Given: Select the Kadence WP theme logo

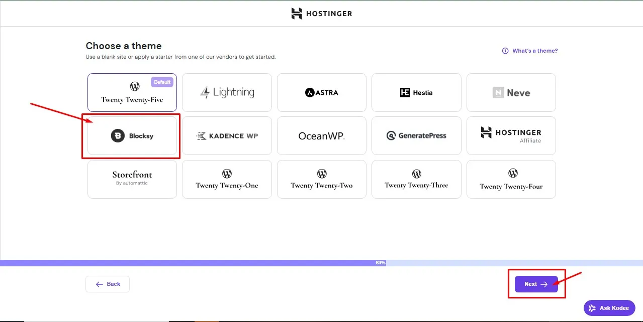Looking at the screenshot, I should (227, 136).
